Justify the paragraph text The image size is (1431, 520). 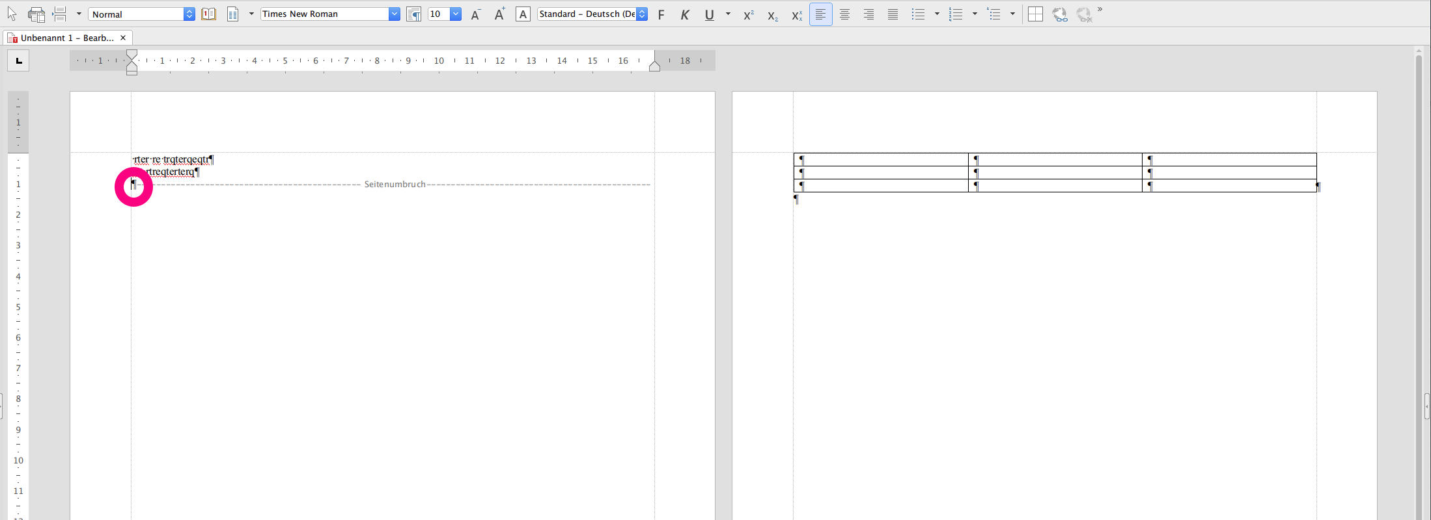click(x=893, y=14)
